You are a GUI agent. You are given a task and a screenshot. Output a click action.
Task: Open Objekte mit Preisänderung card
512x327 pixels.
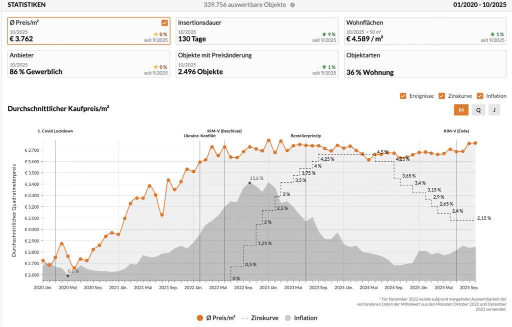click(257, 64)
